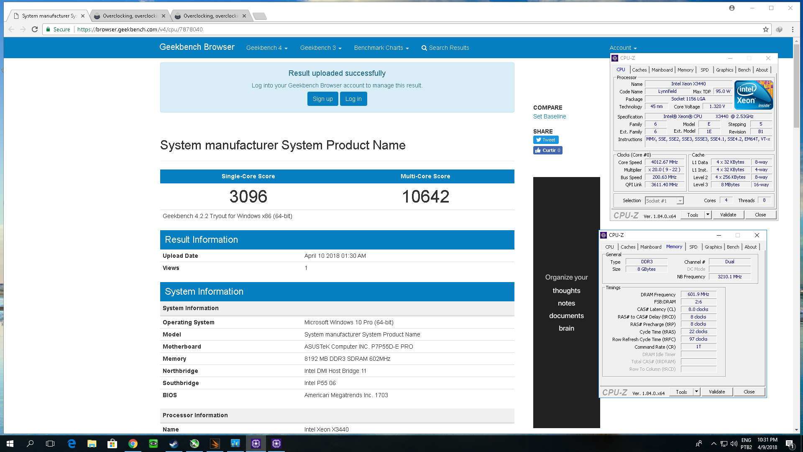Switch to CPU tab in lower CPU-Z
This screenshot has height=452, width=803.
(610, 247)
